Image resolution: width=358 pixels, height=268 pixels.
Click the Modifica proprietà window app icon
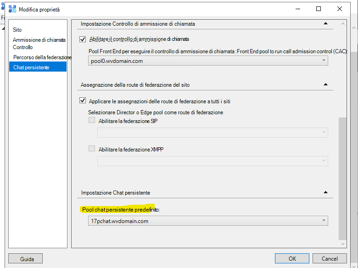point(12,9)
